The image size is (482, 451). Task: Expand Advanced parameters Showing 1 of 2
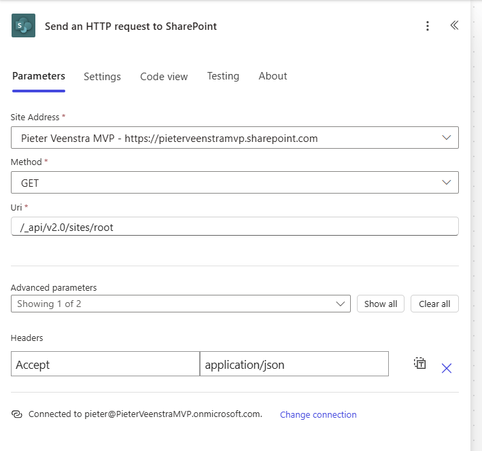(x=181, y=304)
